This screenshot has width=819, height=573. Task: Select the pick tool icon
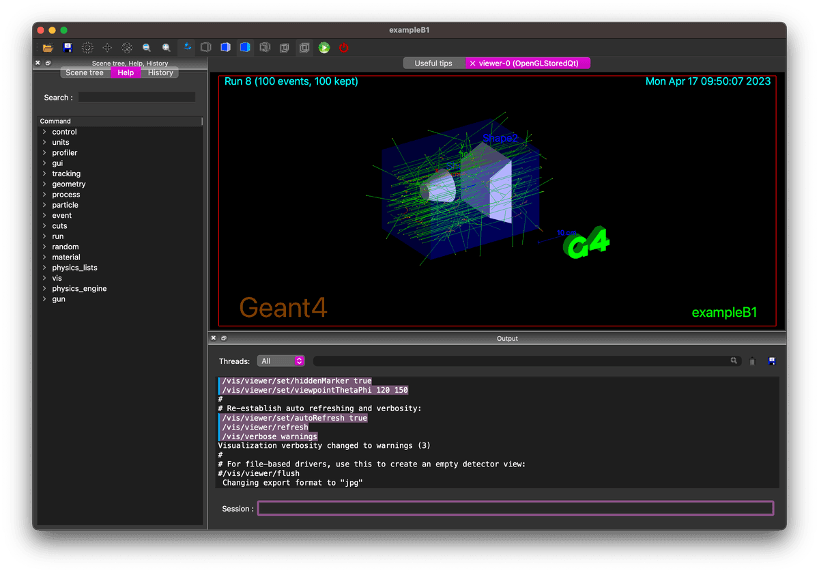click(x=127, y=48)
